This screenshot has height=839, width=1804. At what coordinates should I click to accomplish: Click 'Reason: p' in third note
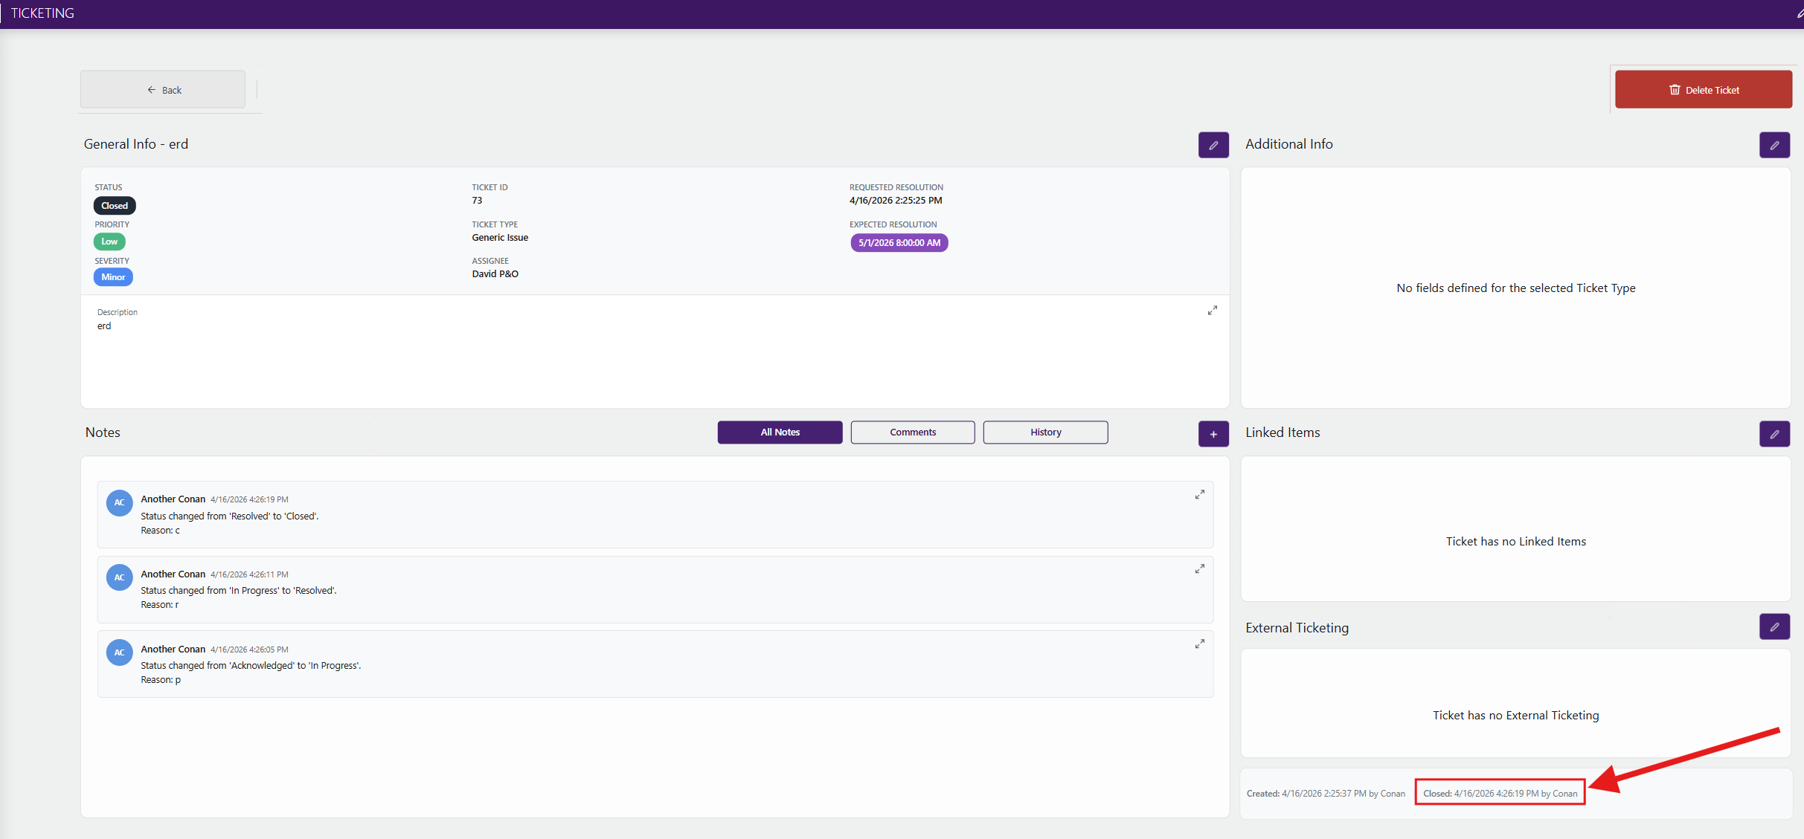coord(161,680)
